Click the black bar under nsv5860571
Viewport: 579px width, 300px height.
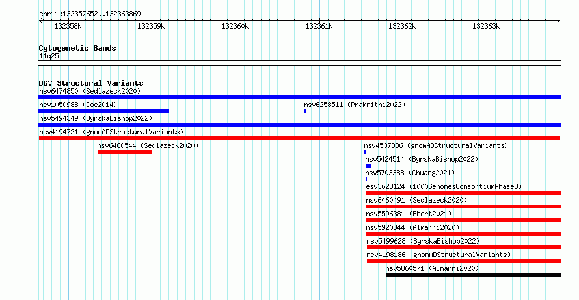(x=474, y=275)
